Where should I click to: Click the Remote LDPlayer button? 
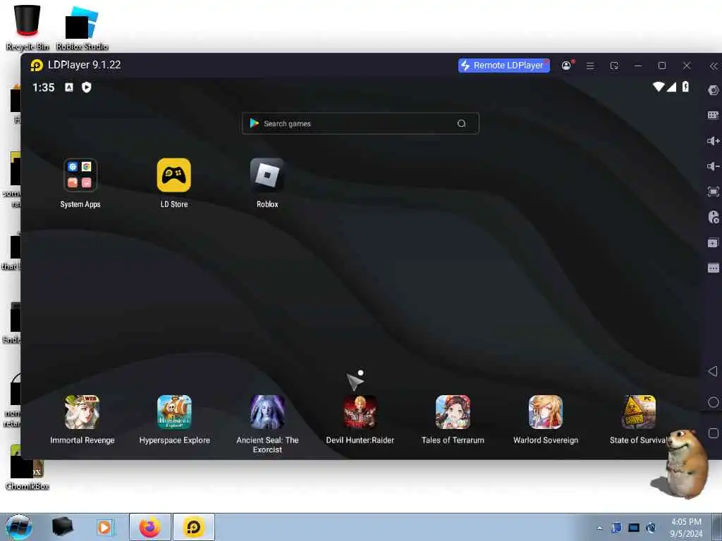point(503,66)
